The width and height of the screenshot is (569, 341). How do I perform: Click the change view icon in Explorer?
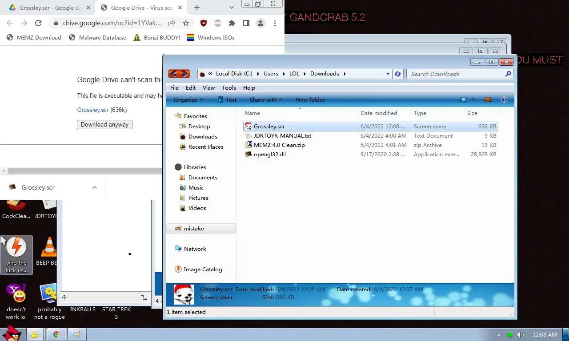click(x=464, y=99)
